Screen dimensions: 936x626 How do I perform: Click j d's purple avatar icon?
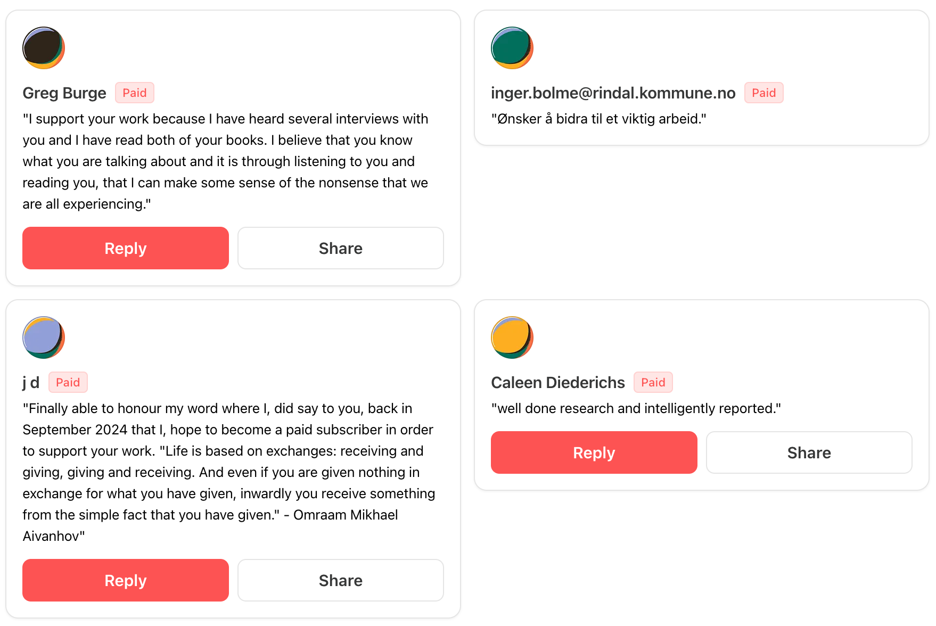[44, 337]
